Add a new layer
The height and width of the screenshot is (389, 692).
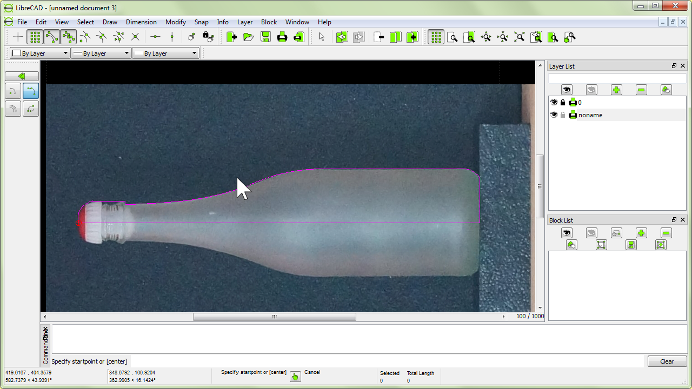click(616, 90)
